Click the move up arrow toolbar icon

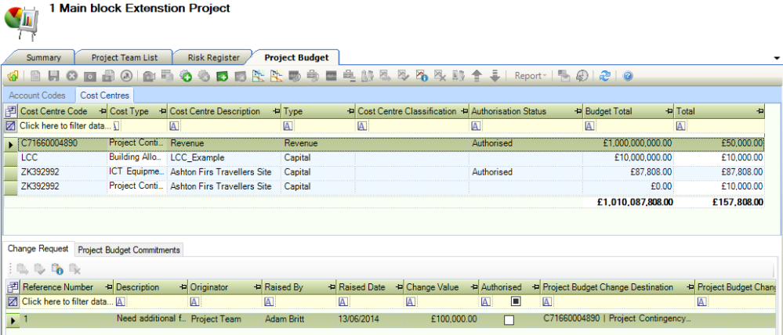click(x=477, y=76)
